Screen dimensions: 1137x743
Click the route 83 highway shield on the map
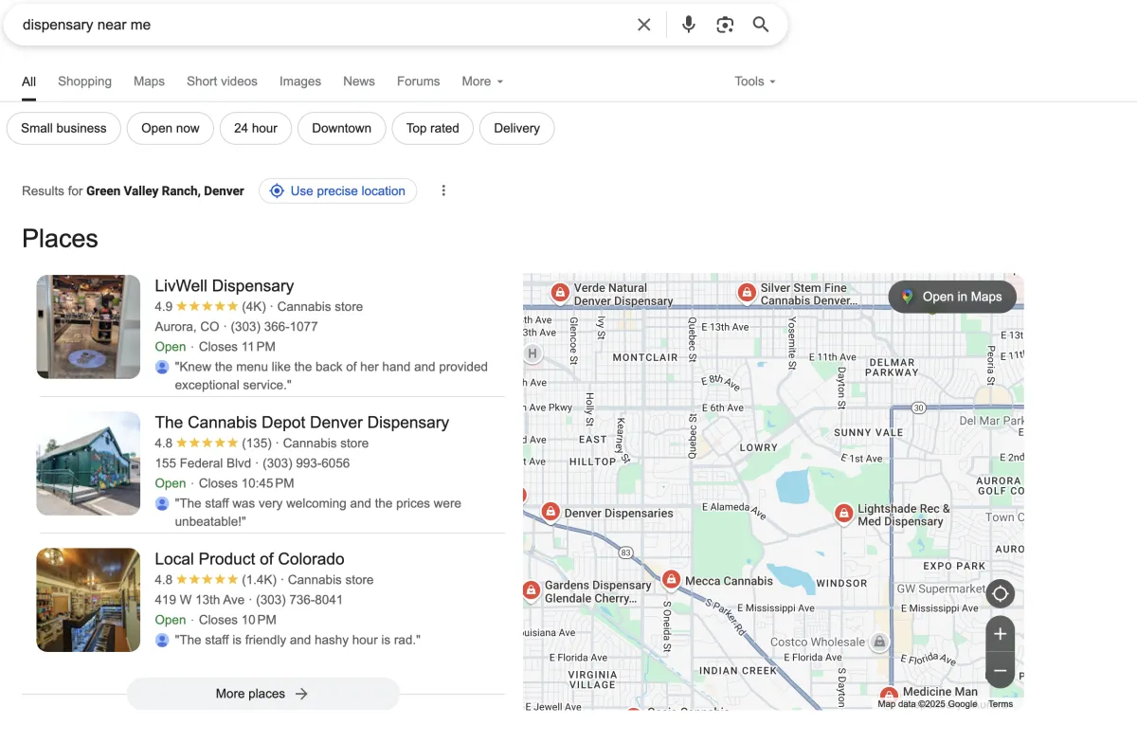point(625,552)
